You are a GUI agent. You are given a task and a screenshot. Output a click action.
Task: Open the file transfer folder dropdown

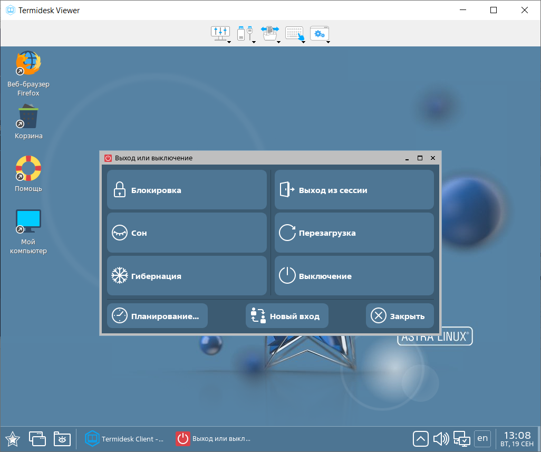270,34
